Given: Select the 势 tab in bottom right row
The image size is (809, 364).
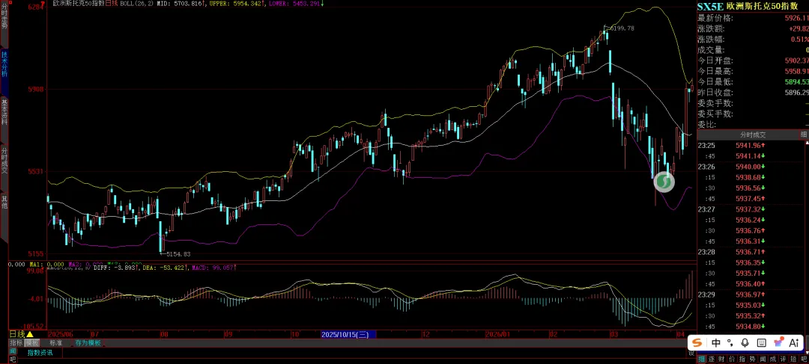Looking at the screenshot, I should tap(753, 358).
